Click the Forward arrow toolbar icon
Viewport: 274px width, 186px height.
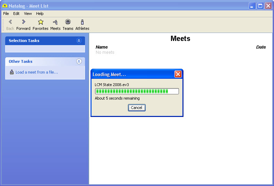coord(23,22)
